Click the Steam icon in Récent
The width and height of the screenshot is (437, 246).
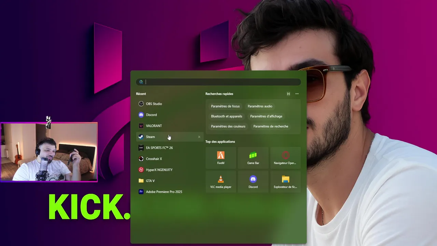tap(141, 137)
